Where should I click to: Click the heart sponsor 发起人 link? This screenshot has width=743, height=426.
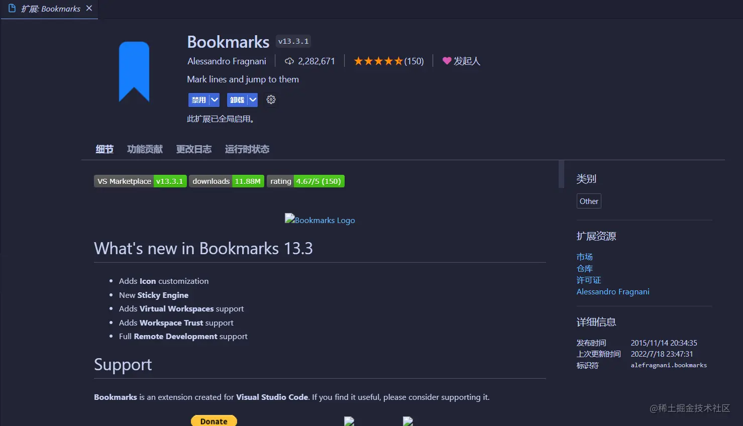pyautogui.click(x=461, y=61)
